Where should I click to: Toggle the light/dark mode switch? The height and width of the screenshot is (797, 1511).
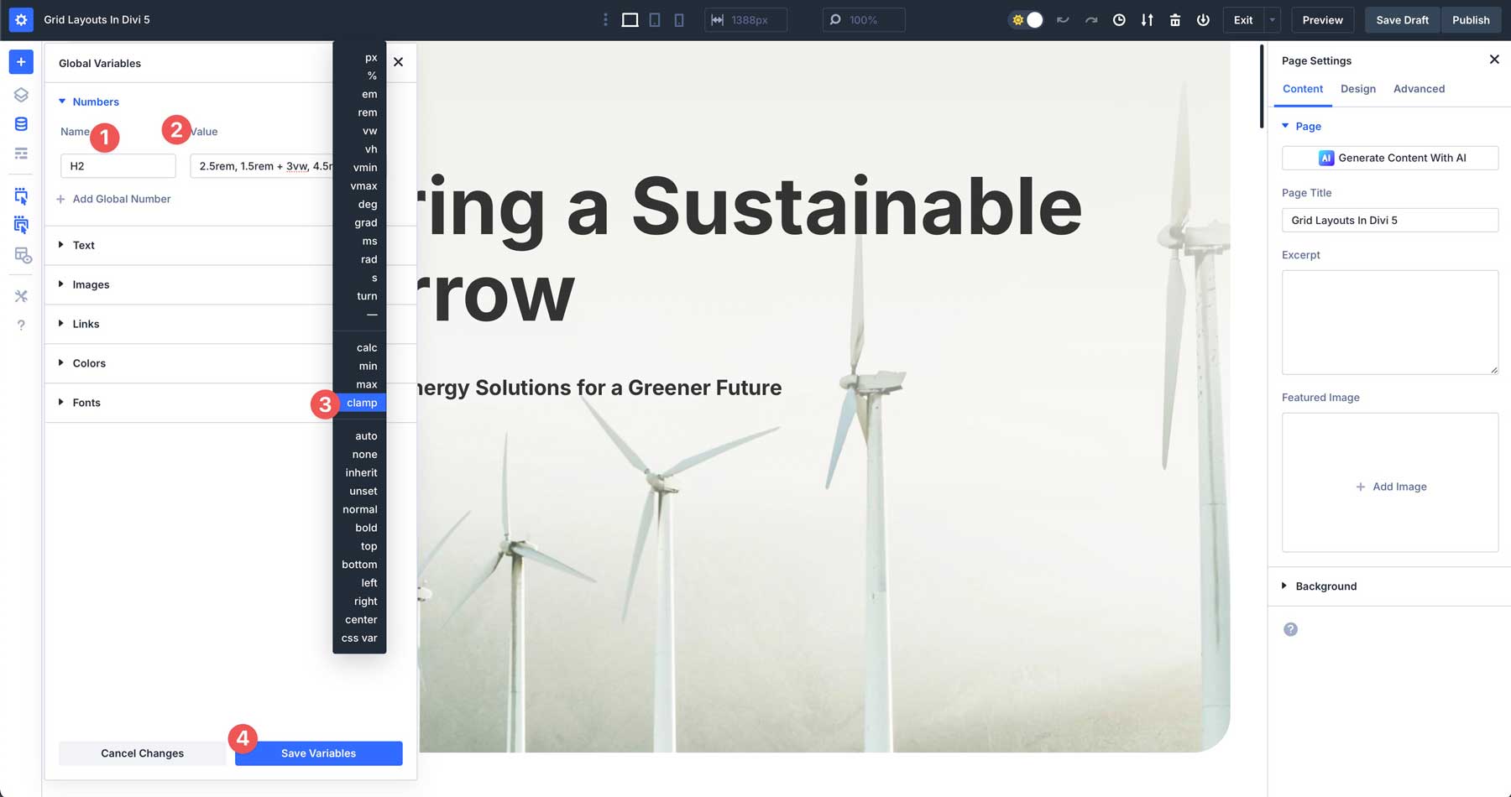pyautogui.click(x=1025, y=18)
